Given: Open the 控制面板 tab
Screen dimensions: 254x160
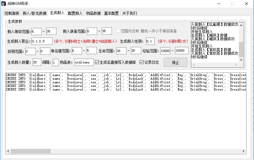Looking at the screenshot, I should 12,13.
